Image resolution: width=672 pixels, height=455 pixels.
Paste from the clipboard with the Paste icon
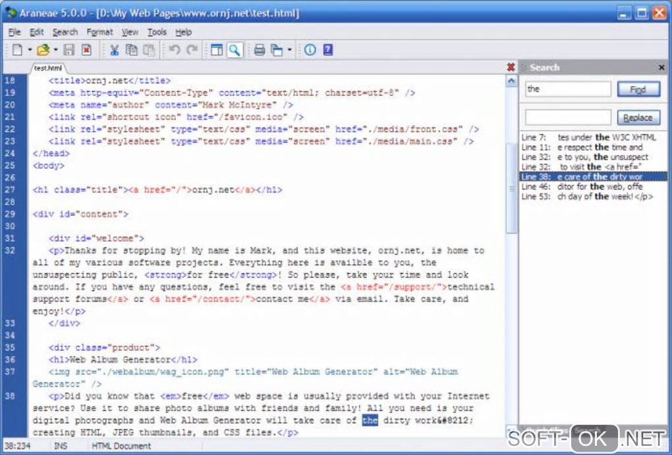pos(149,50)
